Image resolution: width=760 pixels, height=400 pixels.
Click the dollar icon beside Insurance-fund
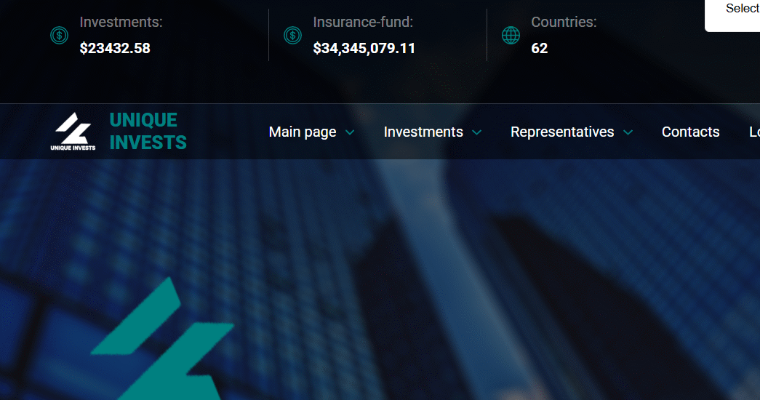(293, 36)
